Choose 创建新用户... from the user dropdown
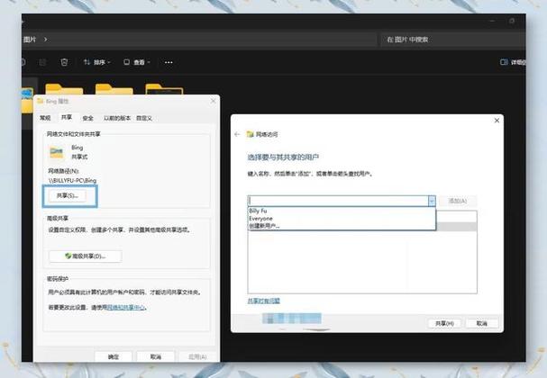Image resolution: width=547 pixels, height=378 pixels. tap(264, 226)
